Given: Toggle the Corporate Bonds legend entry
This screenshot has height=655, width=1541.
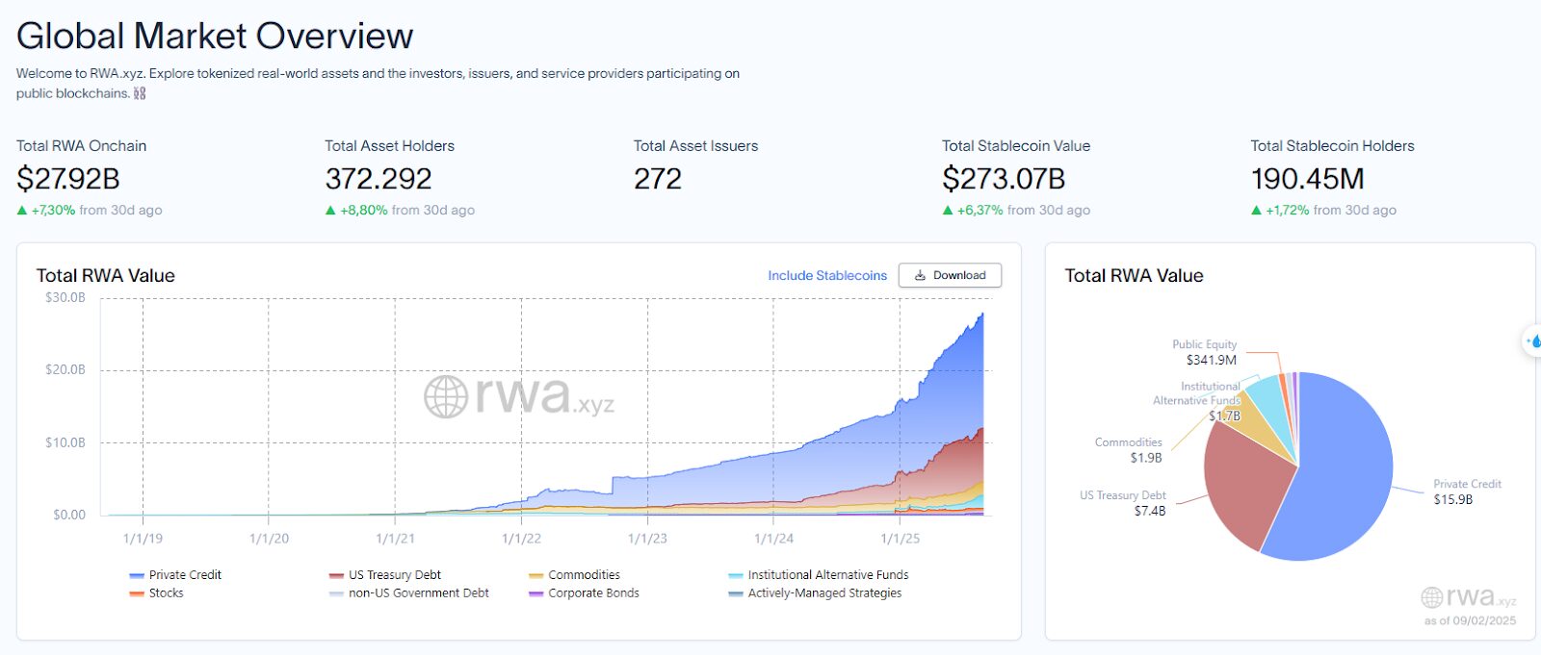Looking at the screenshot, I should 585,593.
